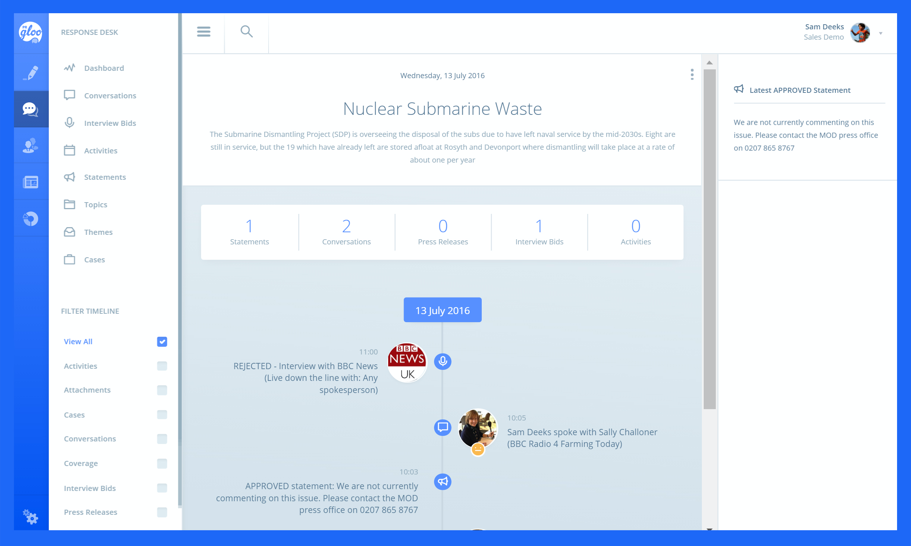Click Conversations bubble icon in navigation
The width and height of the screenshot is (911, 546).
[x=69, y=95]
